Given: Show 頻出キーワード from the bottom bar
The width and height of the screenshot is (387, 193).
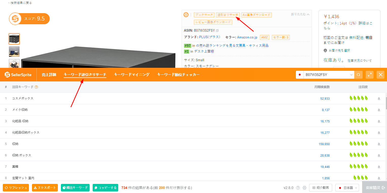Looking at the screenshot, I should (x=75, y=188).
